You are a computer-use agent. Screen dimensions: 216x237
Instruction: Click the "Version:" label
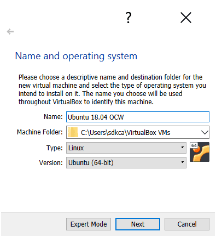pyautogui.click(x=51, y=162)
